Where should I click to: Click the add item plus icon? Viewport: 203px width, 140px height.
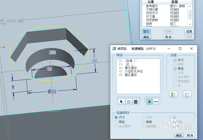pyautogui.click(x=149, y=102)
